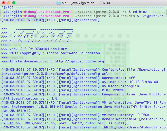
Task: Click the folder icon in the title bar
Action: (59, 3)
